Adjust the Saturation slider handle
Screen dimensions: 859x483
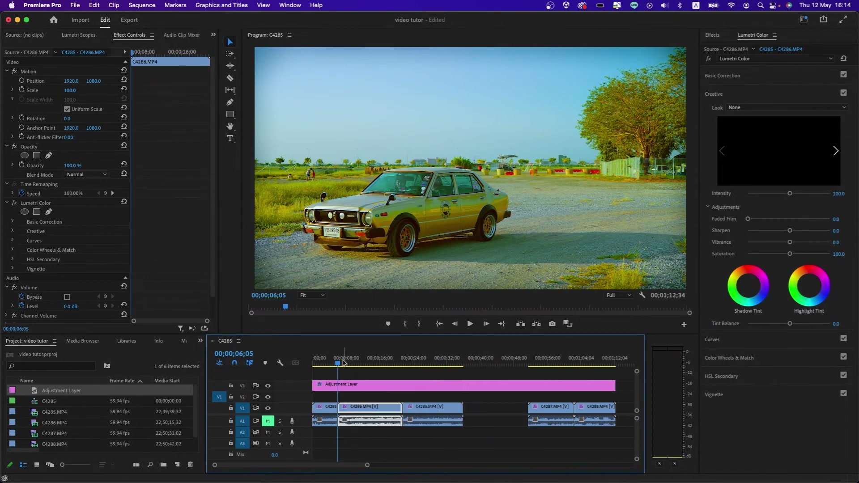click(x=790, y=254)
